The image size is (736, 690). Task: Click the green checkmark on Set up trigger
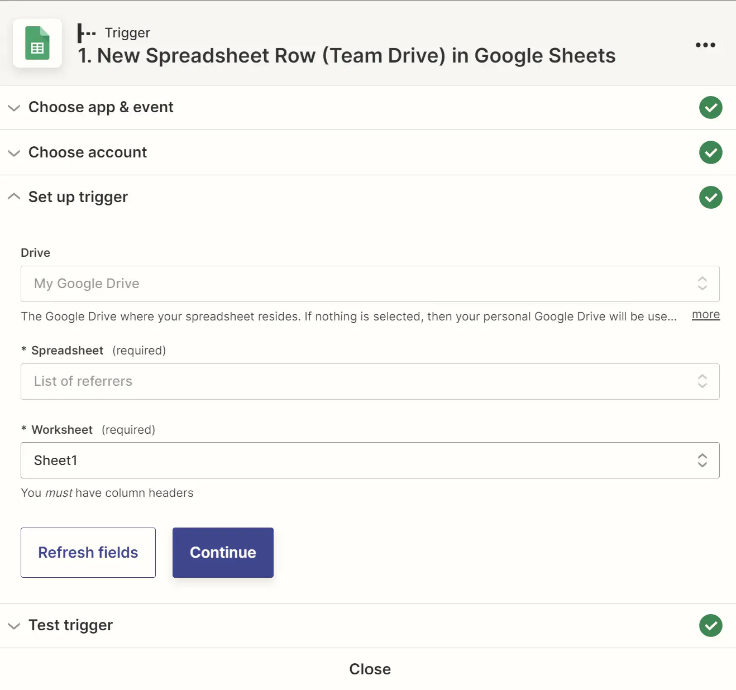click(711, 197)
